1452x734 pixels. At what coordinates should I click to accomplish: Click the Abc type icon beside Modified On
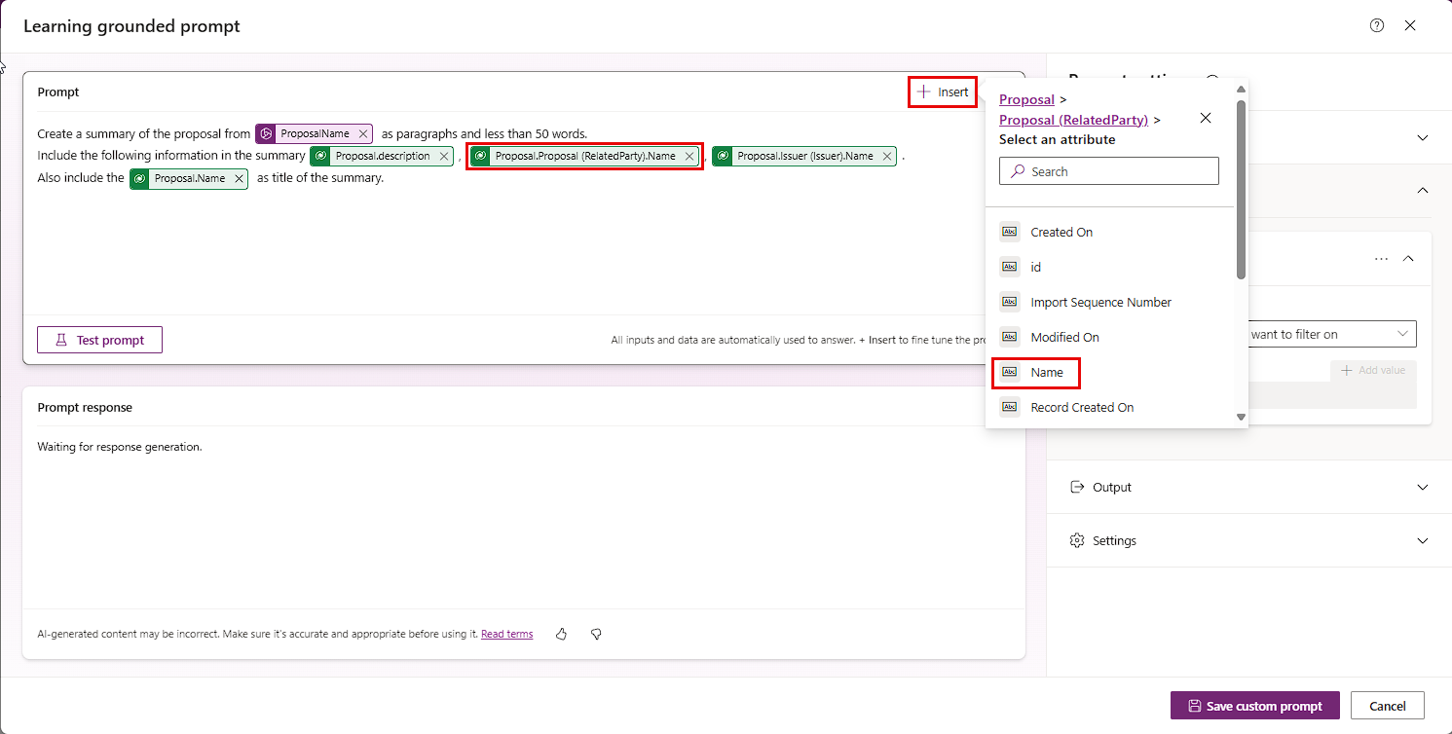(1010, 337)
